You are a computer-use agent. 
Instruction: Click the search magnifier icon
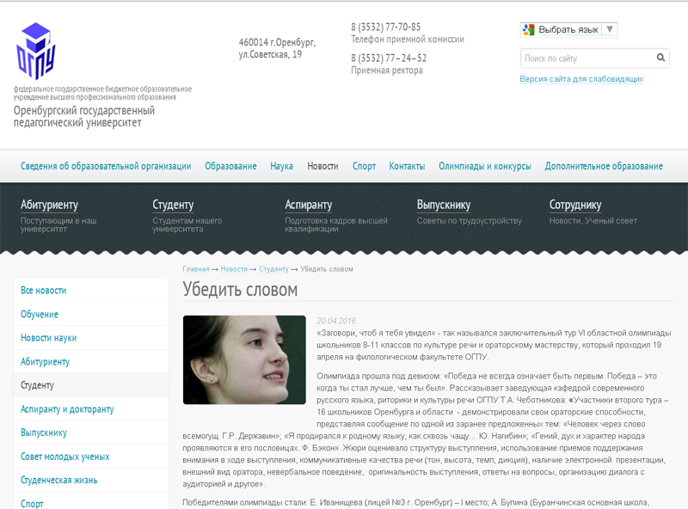click(x=660, y=58)
